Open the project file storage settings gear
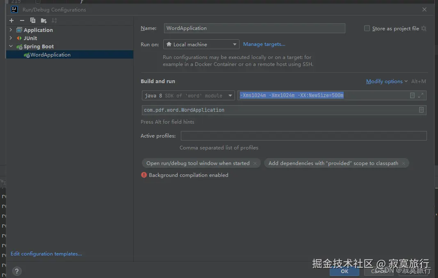The image size is (438, 278). [x=424, y=28]
